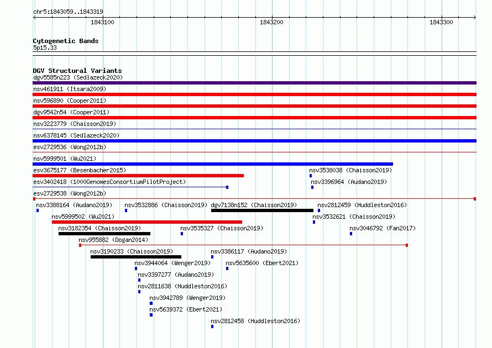This screenshot has width=492, height=348.
Task: Click the nsv3396964 blue marker
Action: click(x=312, y=187)
